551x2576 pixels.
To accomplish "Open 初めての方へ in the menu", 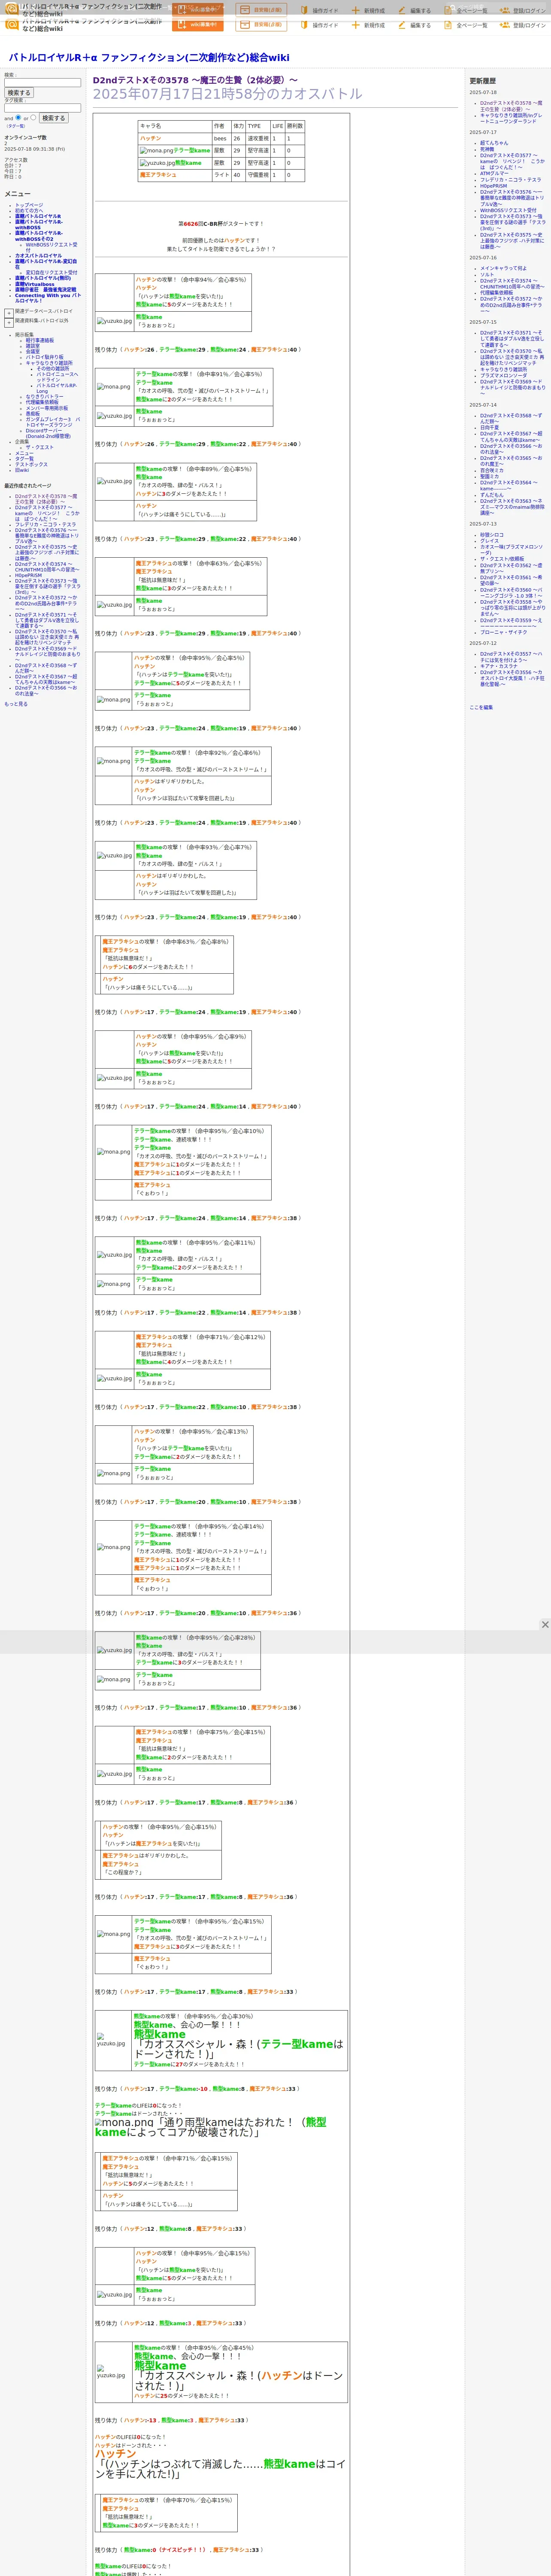I will coord(30,211).
